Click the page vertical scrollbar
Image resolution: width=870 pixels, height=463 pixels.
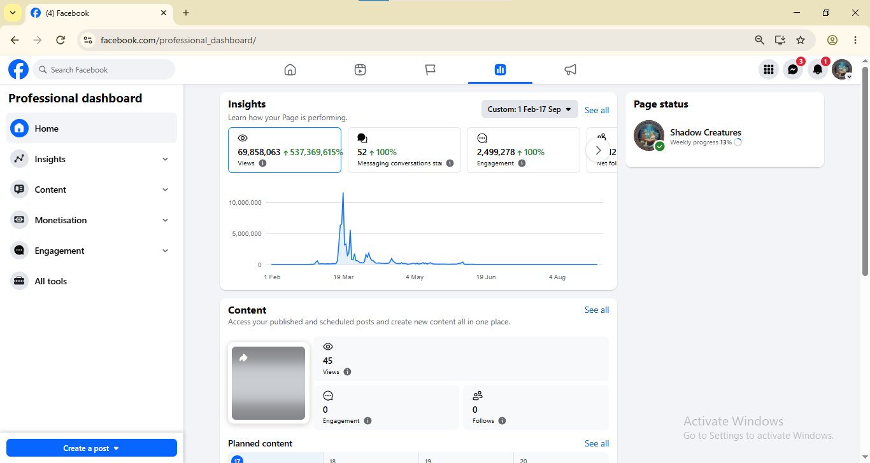click(865, 172)
